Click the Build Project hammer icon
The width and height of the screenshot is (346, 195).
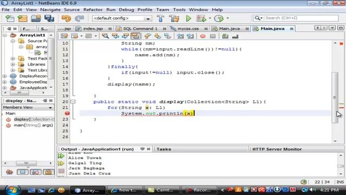(161, 18)
